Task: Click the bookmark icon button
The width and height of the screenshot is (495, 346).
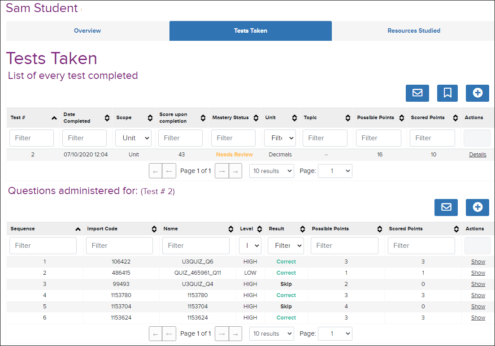Action: 447,93
